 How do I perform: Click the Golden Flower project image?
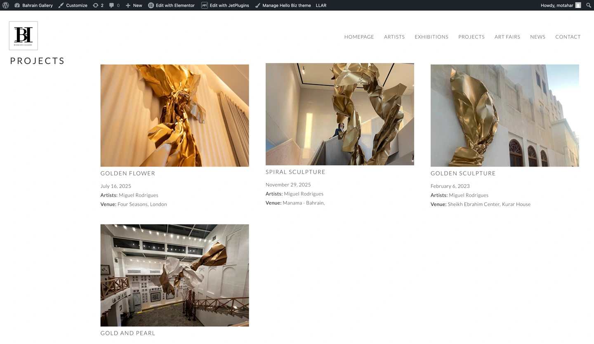pyautogui.click(x=174, y=115)
